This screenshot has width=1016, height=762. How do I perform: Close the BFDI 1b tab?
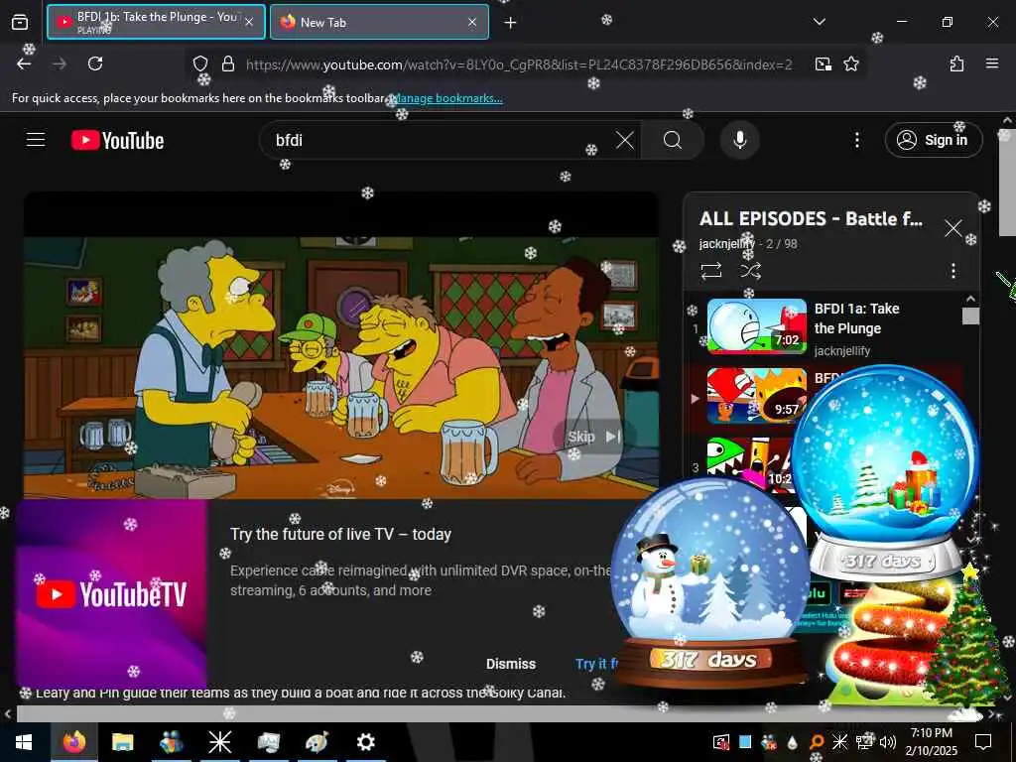[249, 22]
